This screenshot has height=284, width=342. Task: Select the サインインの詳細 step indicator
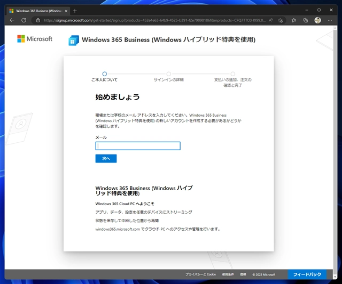coord(169,77)
